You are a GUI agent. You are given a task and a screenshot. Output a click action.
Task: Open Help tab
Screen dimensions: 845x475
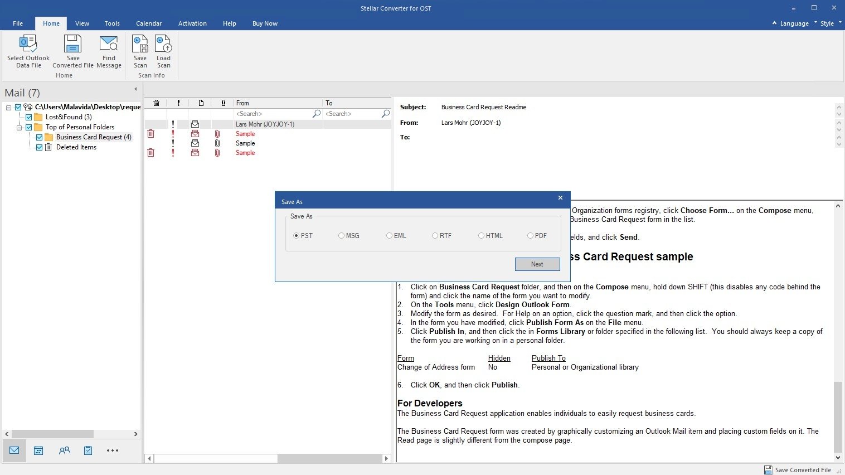[x=229, y=23]
